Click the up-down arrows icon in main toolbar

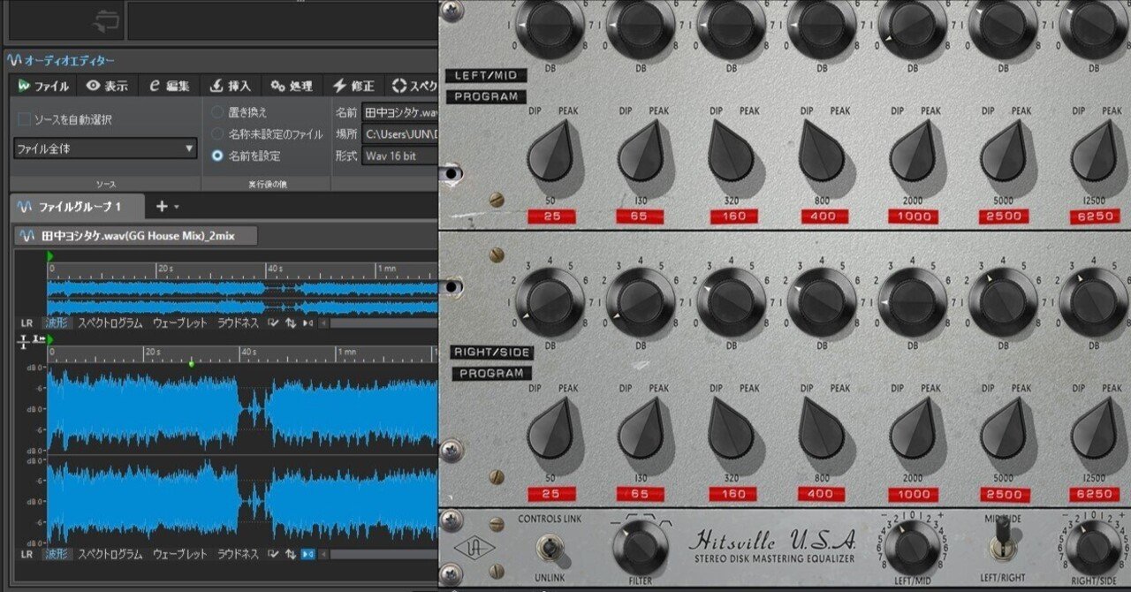(291, 554)
